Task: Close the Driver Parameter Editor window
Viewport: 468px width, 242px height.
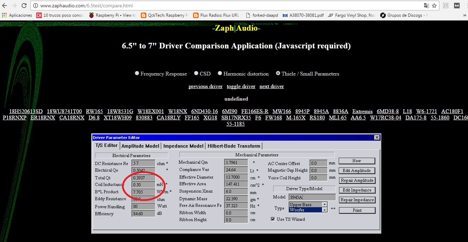Action: click(x=377, y=138)
